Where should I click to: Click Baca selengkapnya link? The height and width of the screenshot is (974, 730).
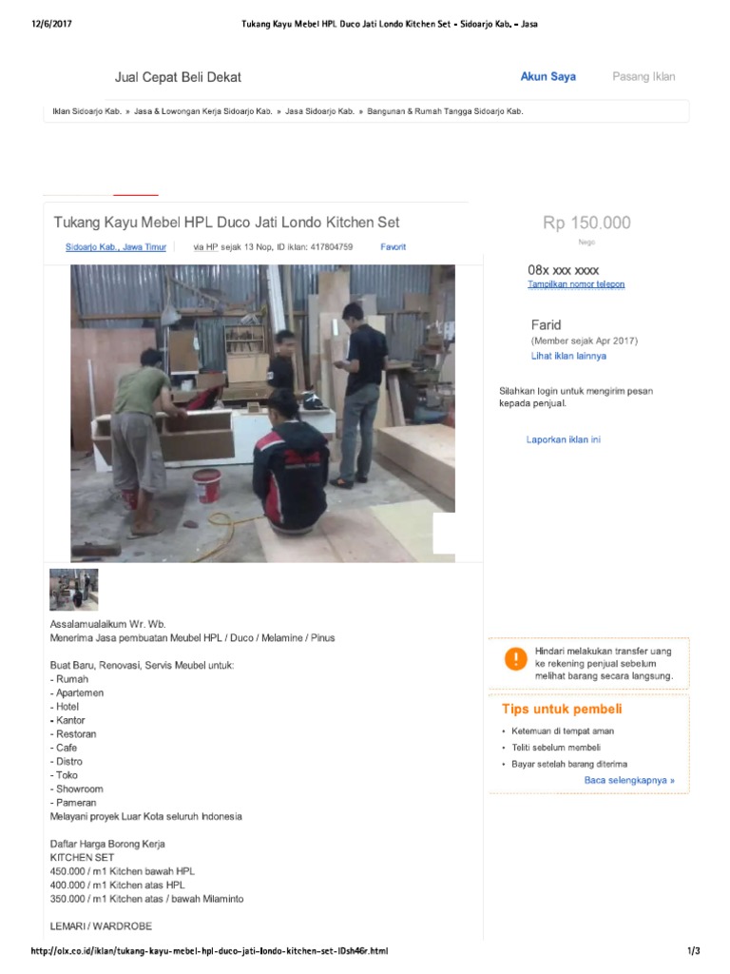click(629, 781)
